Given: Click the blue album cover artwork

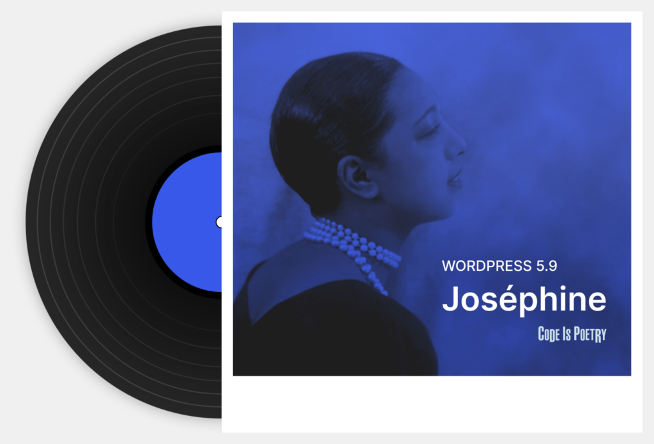Looking at the screenshot, I should pos(432,199).
